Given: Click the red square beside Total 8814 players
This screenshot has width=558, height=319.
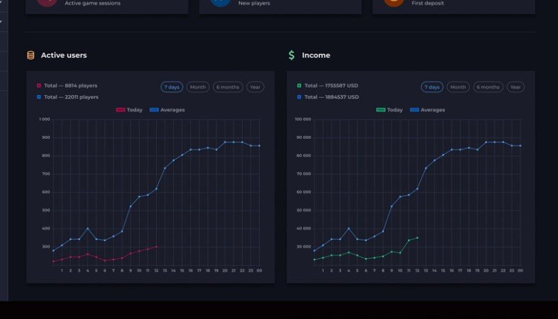Looking at the screenshot, I should tap(39, 86).
